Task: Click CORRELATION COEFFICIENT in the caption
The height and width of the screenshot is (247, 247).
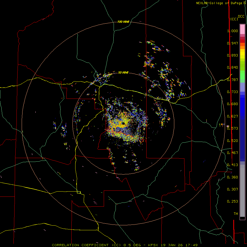Action: (80, 245)
